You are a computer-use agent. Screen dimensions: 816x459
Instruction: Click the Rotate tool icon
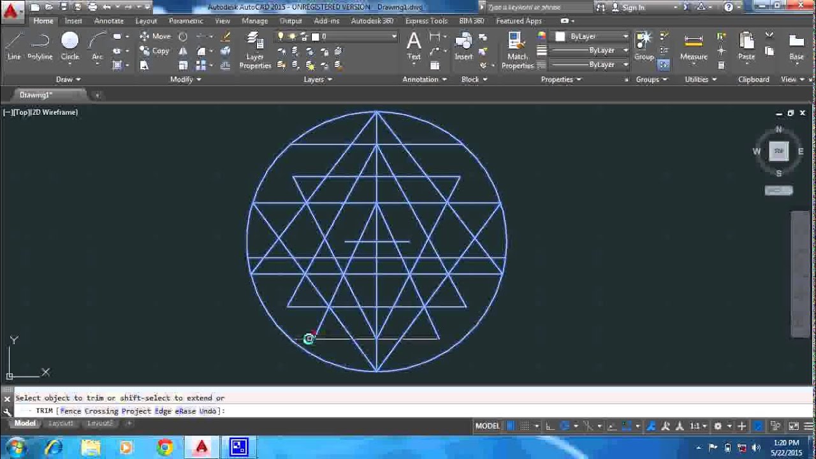[x=183, y=37]
